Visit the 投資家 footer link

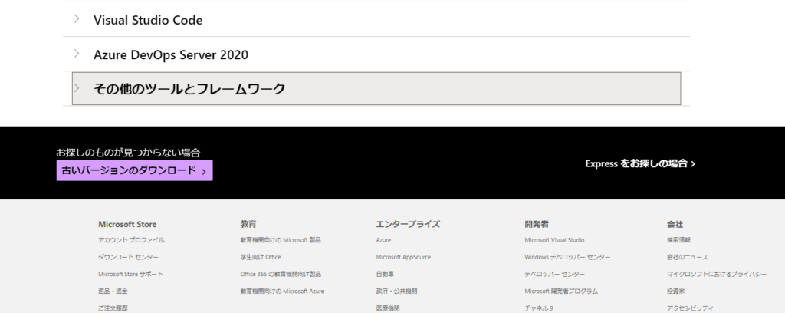(676, 292)
